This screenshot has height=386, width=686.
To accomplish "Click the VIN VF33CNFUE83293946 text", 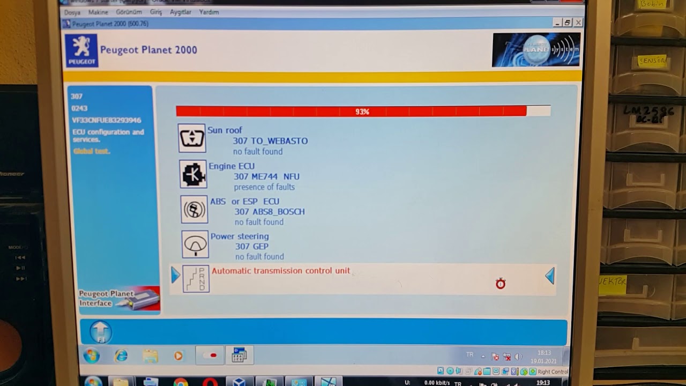I will (107, 120).
